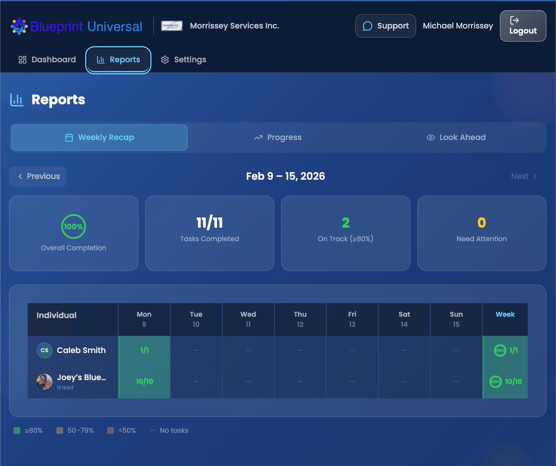Go to Previous week with left chevron
556x466 pixels.
coord(20,176)
